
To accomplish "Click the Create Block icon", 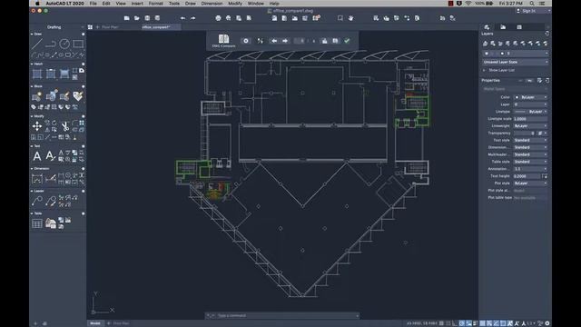I will (37, 97).
